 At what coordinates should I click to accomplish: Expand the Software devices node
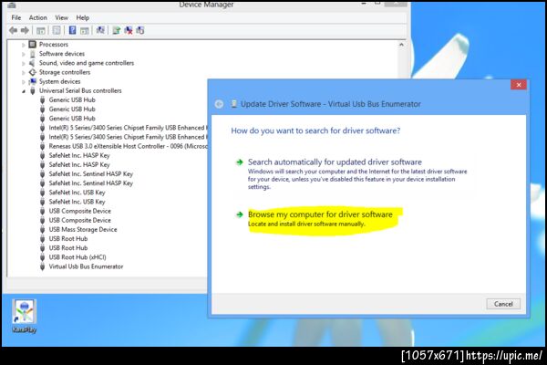click(x=24, y=54)
